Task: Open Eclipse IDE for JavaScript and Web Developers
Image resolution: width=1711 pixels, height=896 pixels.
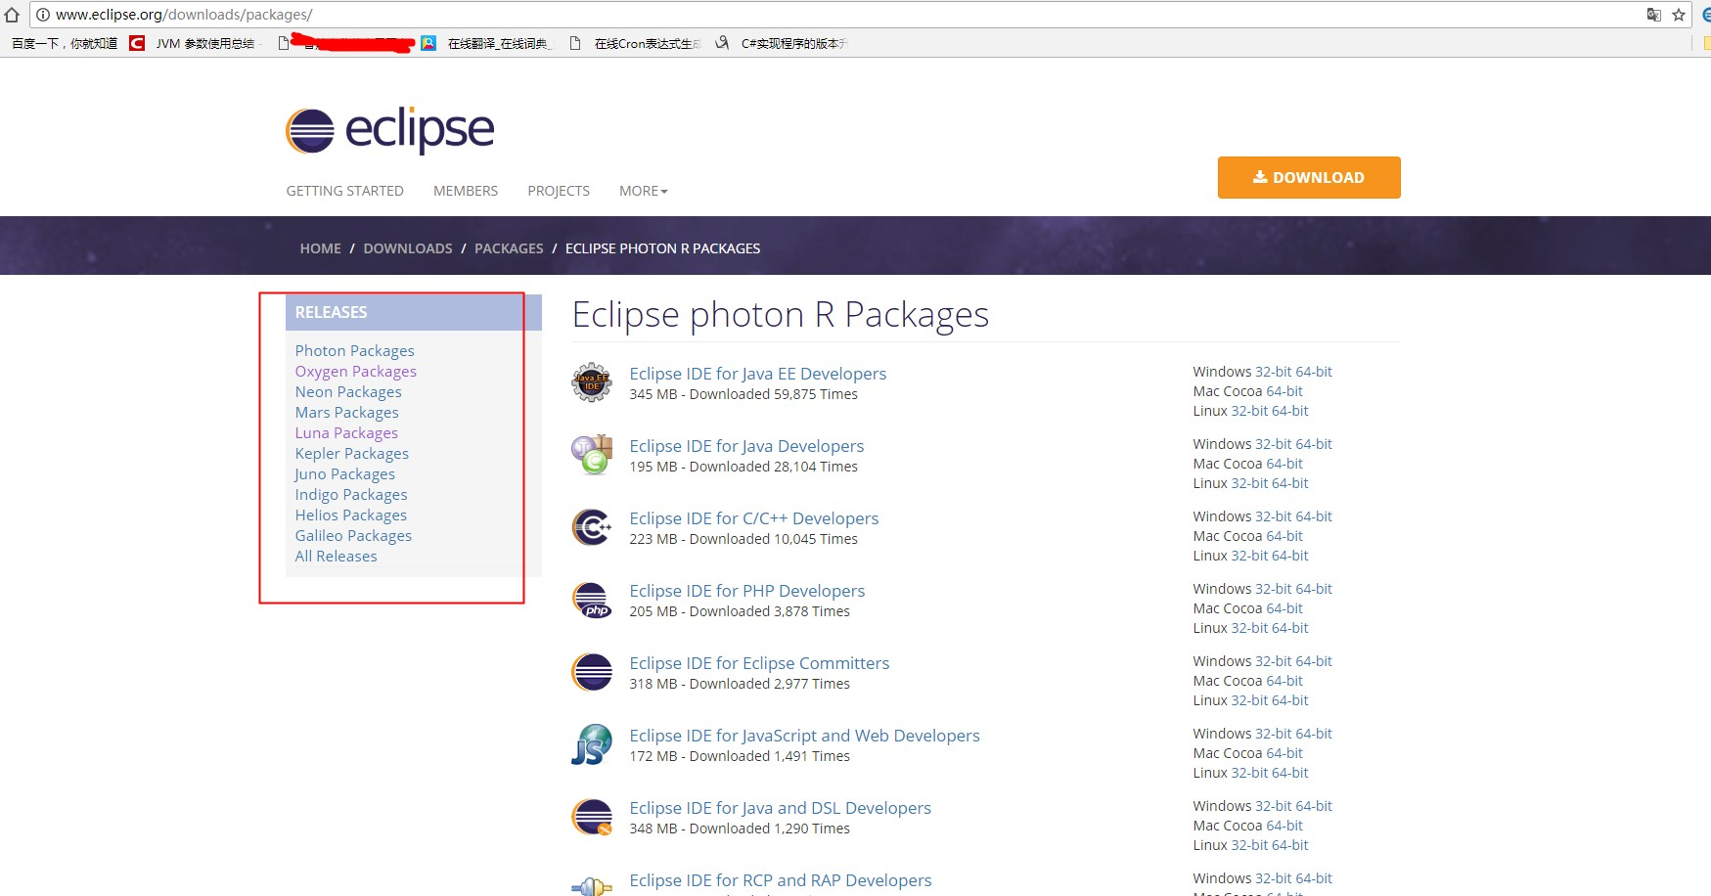Action: (x=804, y=736)
